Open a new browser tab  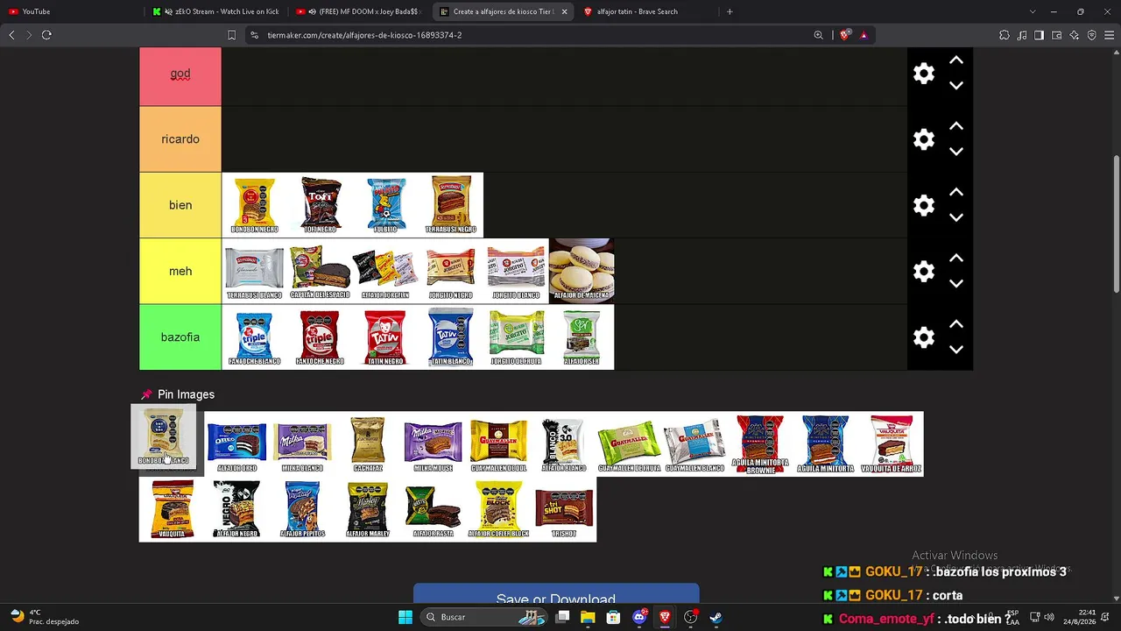730,11
